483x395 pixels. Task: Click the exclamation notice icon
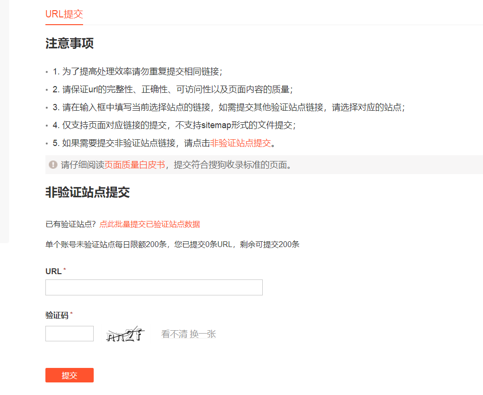53,165
